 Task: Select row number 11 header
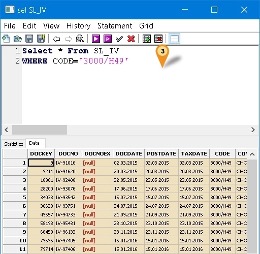click(15, 249)
